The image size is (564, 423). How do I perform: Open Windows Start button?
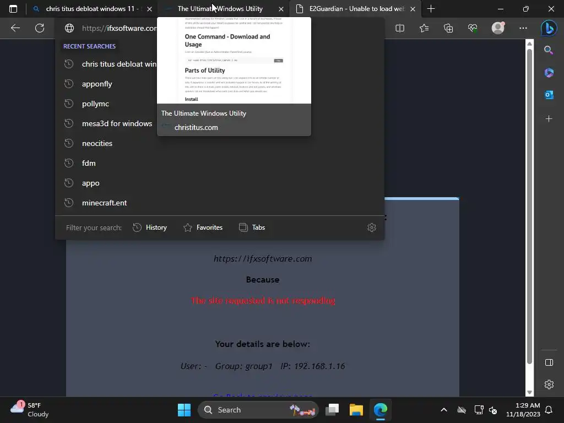point(184,410)
